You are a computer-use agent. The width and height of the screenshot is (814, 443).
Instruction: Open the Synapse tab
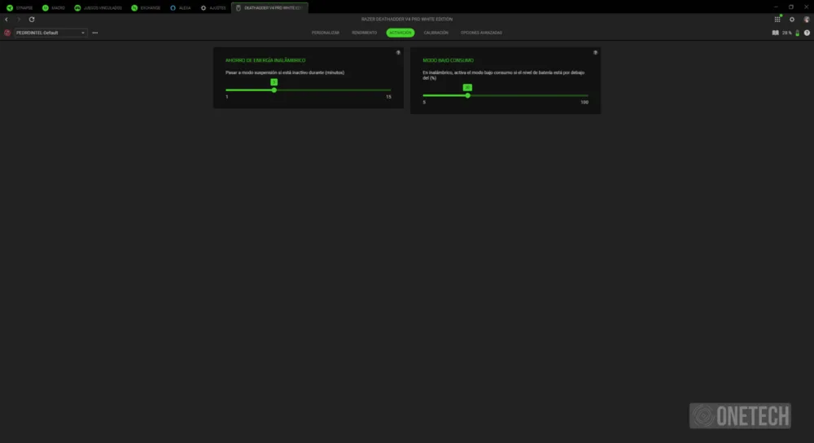pyautogui.click(x=20, y=8)
